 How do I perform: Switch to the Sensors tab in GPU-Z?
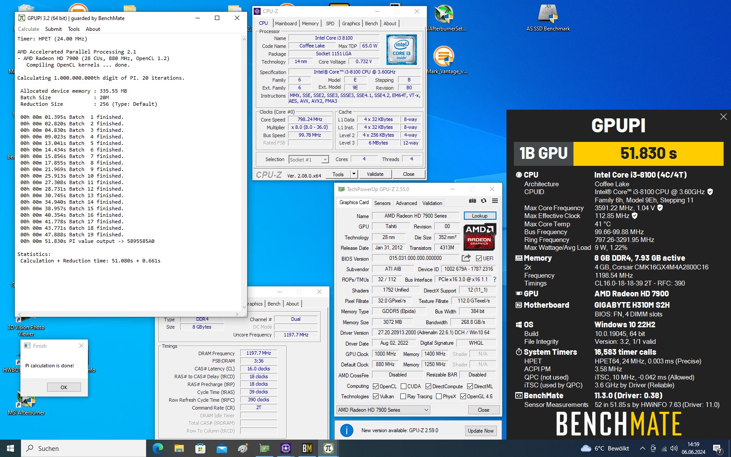(382, 203)
